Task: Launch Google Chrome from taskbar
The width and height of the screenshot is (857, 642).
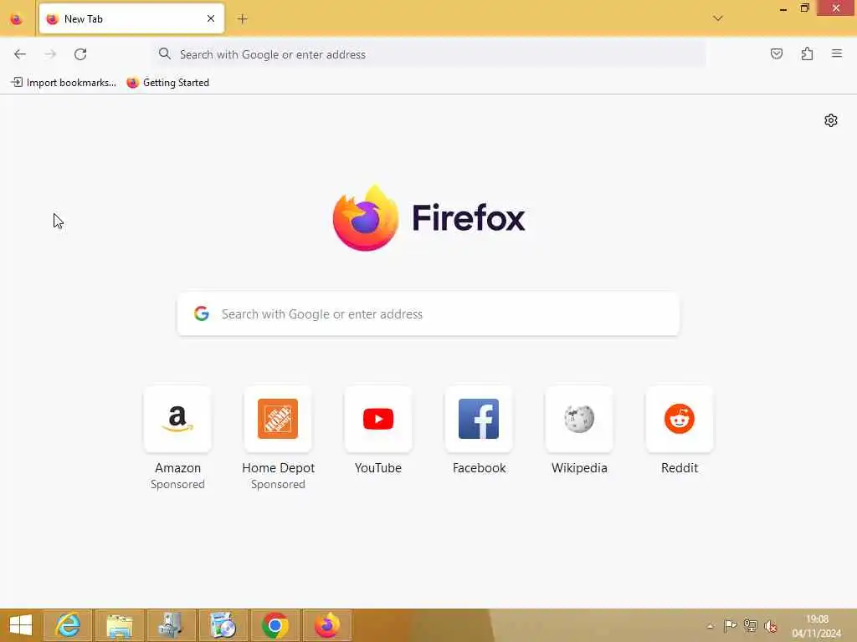Action: (275, 625)
